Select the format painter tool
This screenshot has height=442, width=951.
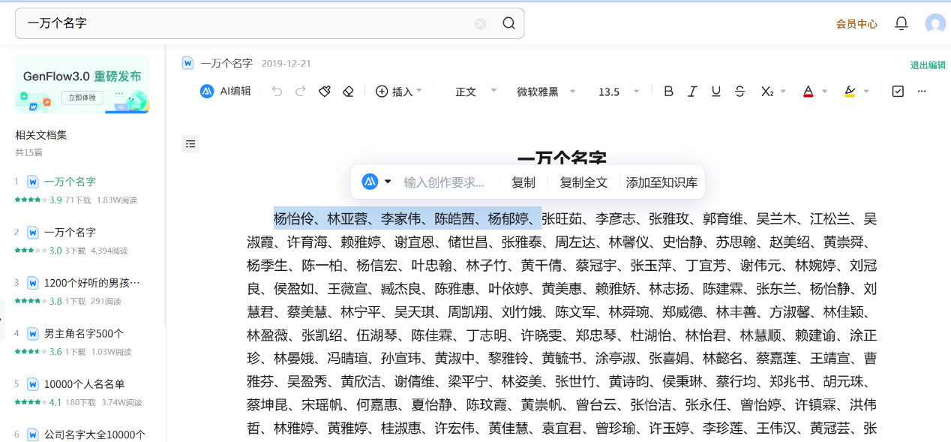click(x=325, y=92)
